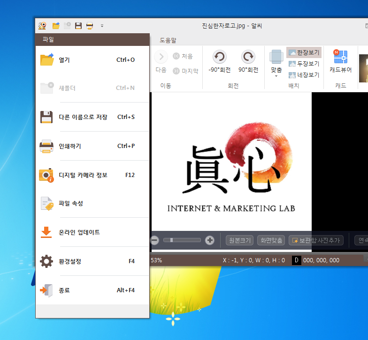Open the 캐드뷰어 icon

341,56
